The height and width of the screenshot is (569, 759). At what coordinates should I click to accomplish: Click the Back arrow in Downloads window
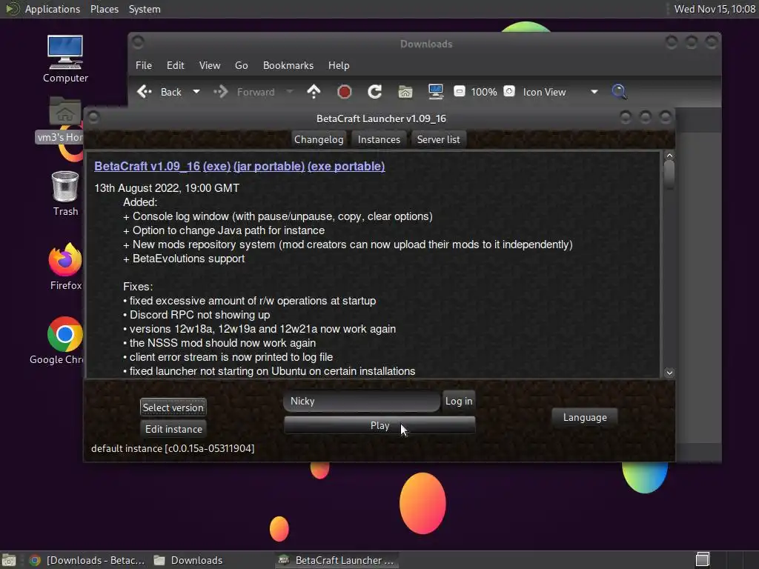pos(145,91)
